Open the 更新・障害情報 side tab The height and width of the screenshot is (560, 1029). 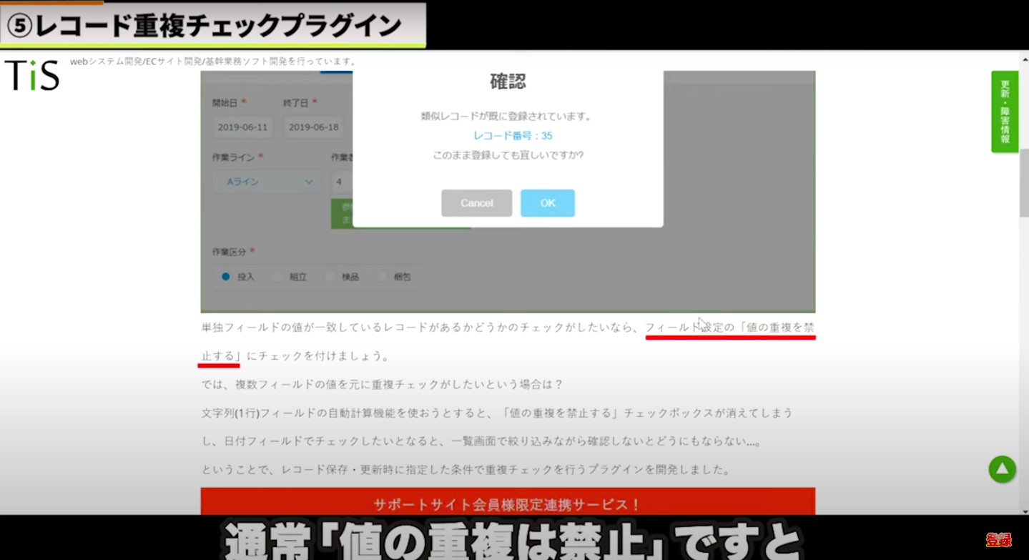(x=1004, y=112)
